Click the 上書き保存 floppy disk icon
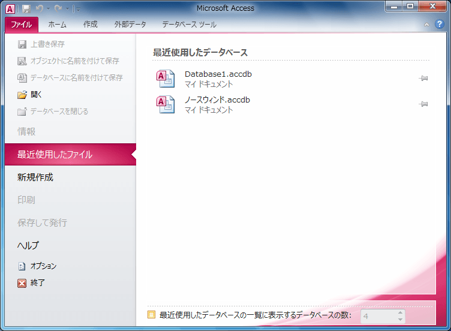 [x=22, y=44]
